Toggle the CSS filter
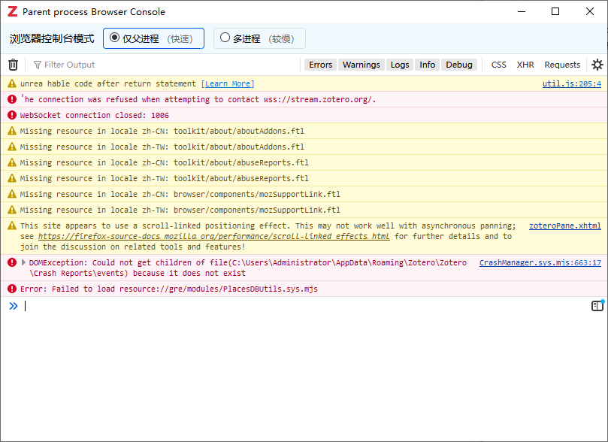Image resolution: width=608 pixels, height=442 pixels. pyautogui.click(x=499, y=65)
